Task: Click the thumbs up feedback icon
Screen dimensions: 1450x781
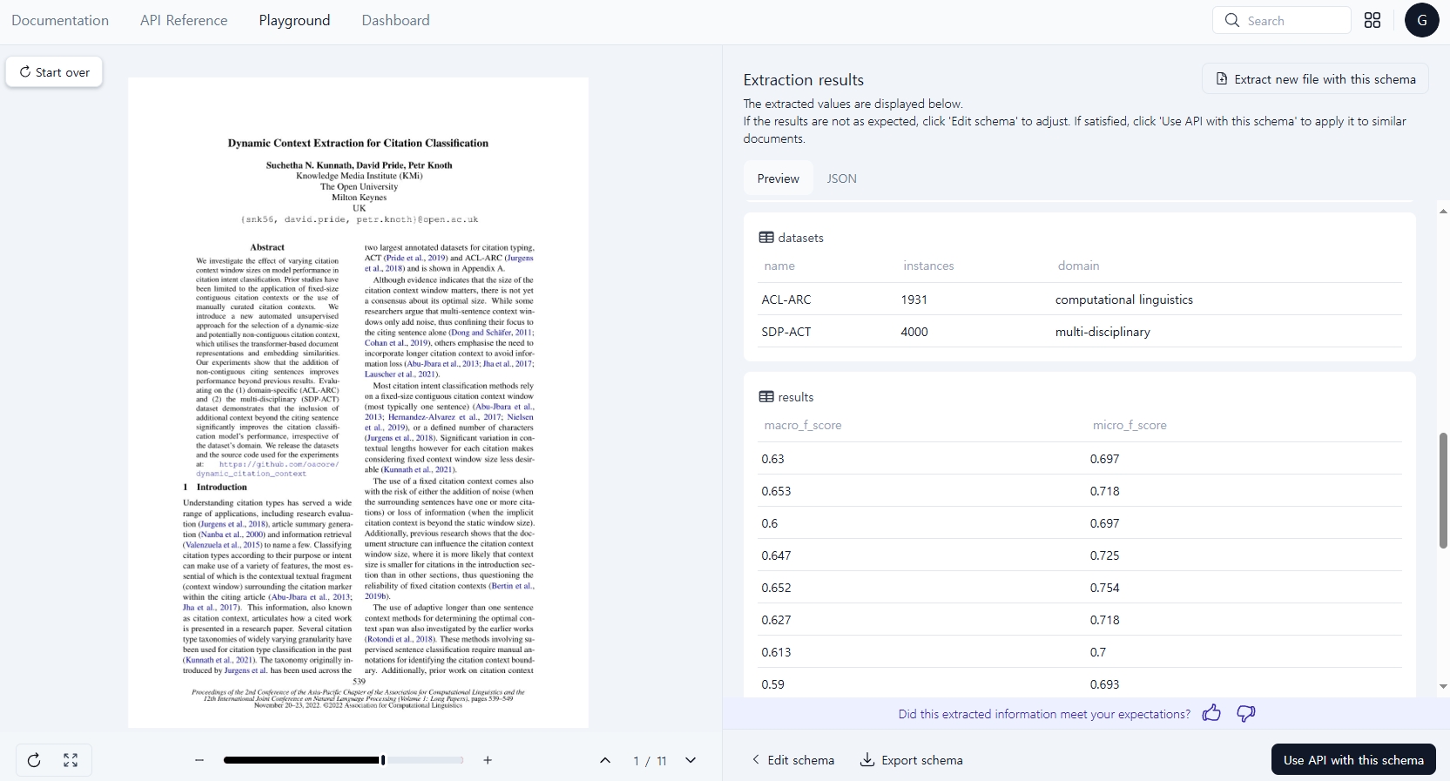Action: (1211, 714)
